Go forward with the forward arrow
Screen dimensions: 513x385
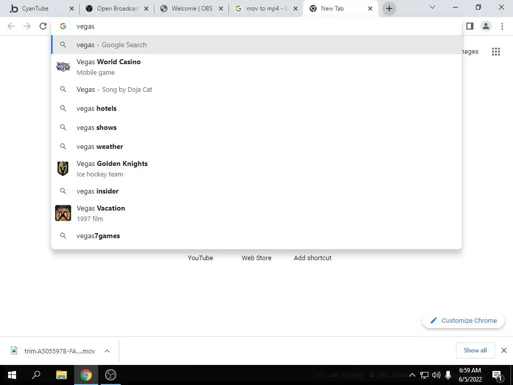(27, 26)
